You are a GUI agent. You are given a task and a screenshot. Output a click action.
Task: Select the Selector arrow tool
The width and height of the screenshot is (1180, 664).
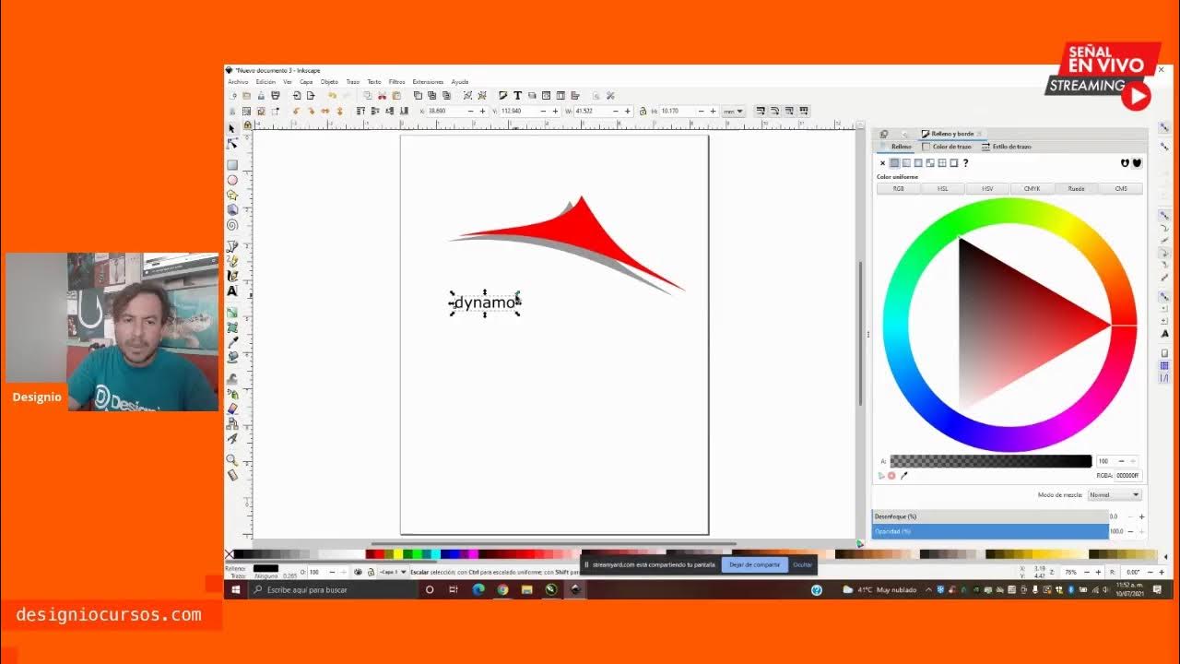pyautogui.click(x=232, y=128)
